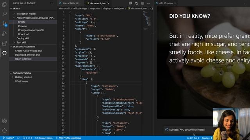Open the Run and Debug view
This screenshot has width=250, height=140.
4,33
